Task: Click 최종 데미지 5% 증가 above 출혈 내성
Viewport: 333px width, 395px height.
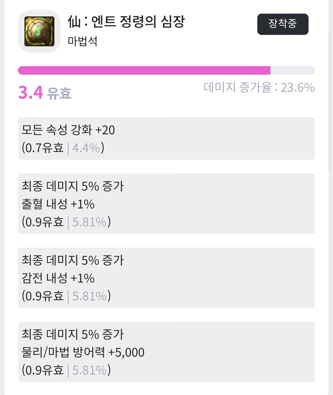Action: coord(73,186)
